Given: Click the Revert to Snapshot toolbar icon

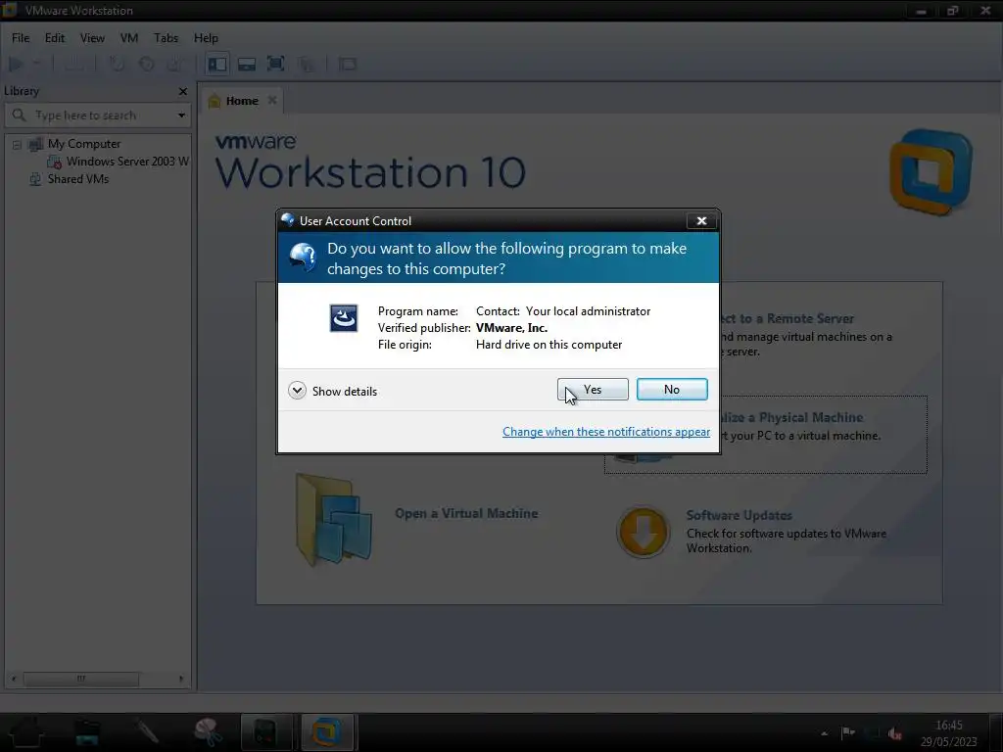Looking at the screenshot, I should (x=147, y=64).
